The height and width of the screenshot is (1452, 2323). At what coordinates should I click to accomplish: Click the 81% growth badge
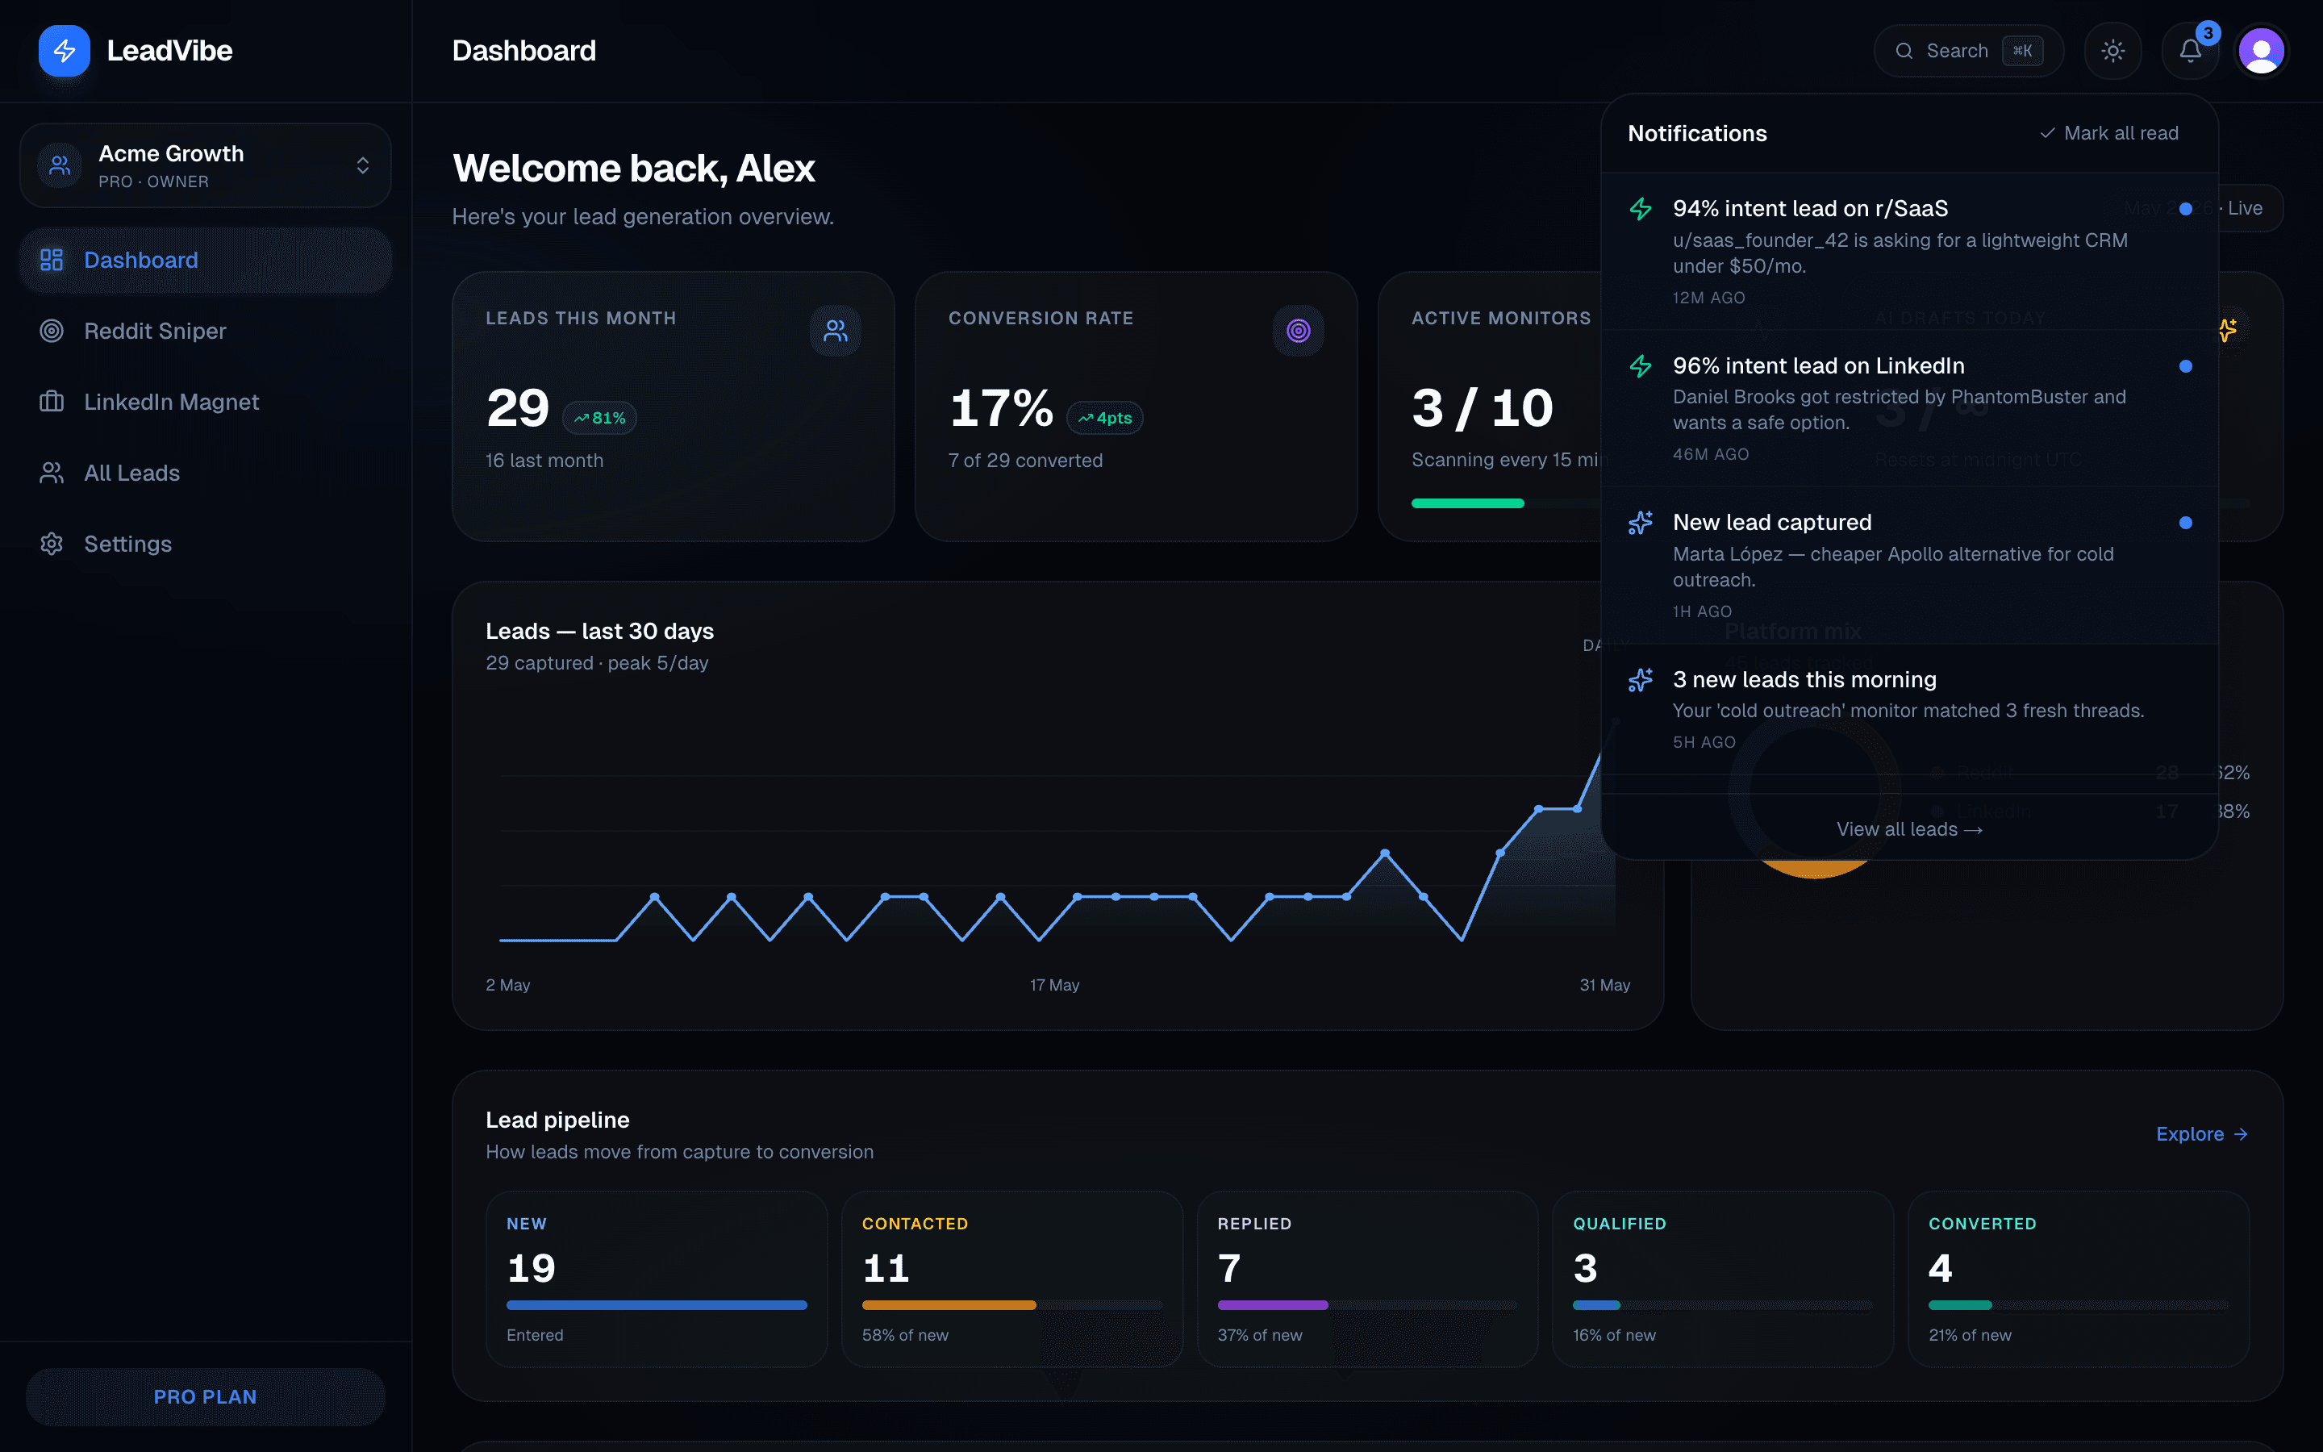599,418
